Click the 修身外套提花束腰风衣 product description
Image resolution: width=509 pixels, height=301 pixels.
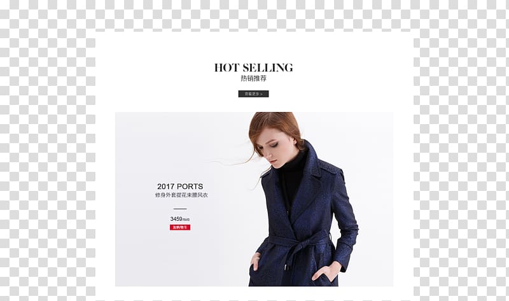(181, 195)
